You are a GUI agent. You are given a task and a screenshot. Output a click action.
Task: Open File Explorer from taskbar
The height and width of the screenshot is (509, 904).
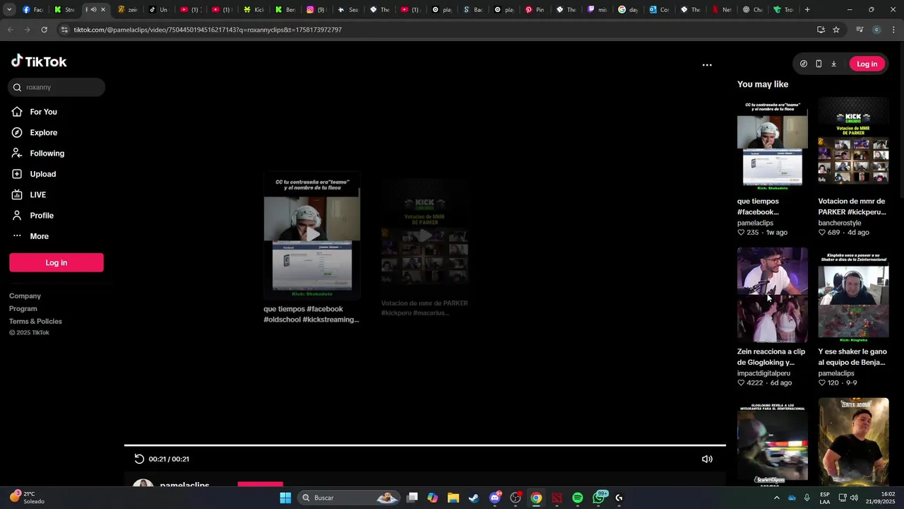(453, 498)
